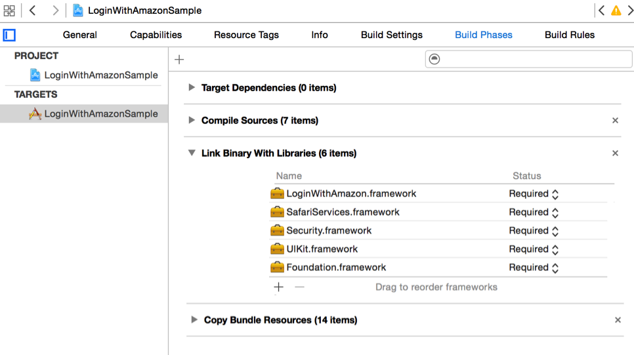Click the SafariServices.framework toolbox icon
634x355 pixels.
[277, 212]
